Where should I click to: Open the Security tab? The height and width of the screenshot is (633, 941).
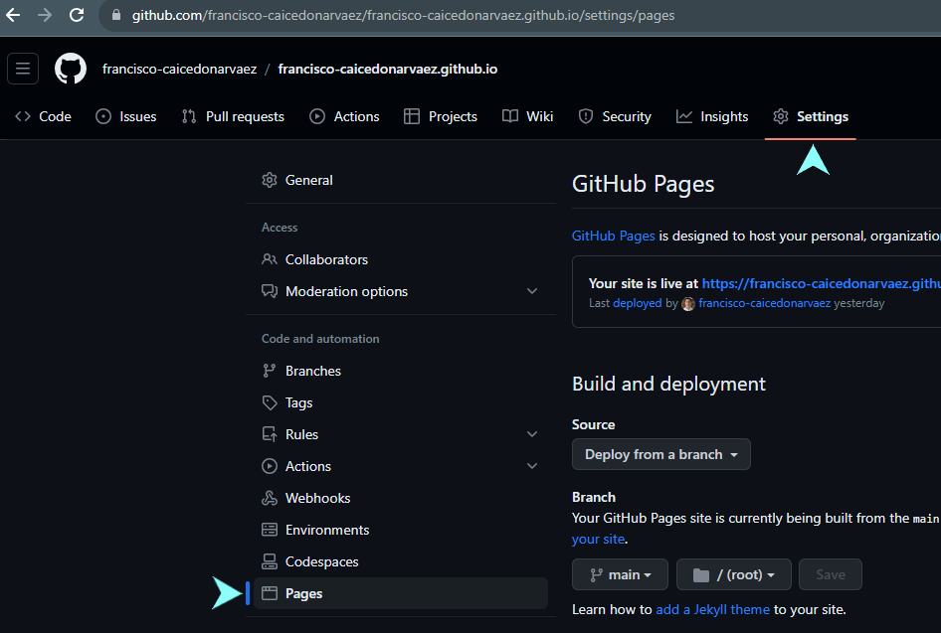tap(615, 116)
